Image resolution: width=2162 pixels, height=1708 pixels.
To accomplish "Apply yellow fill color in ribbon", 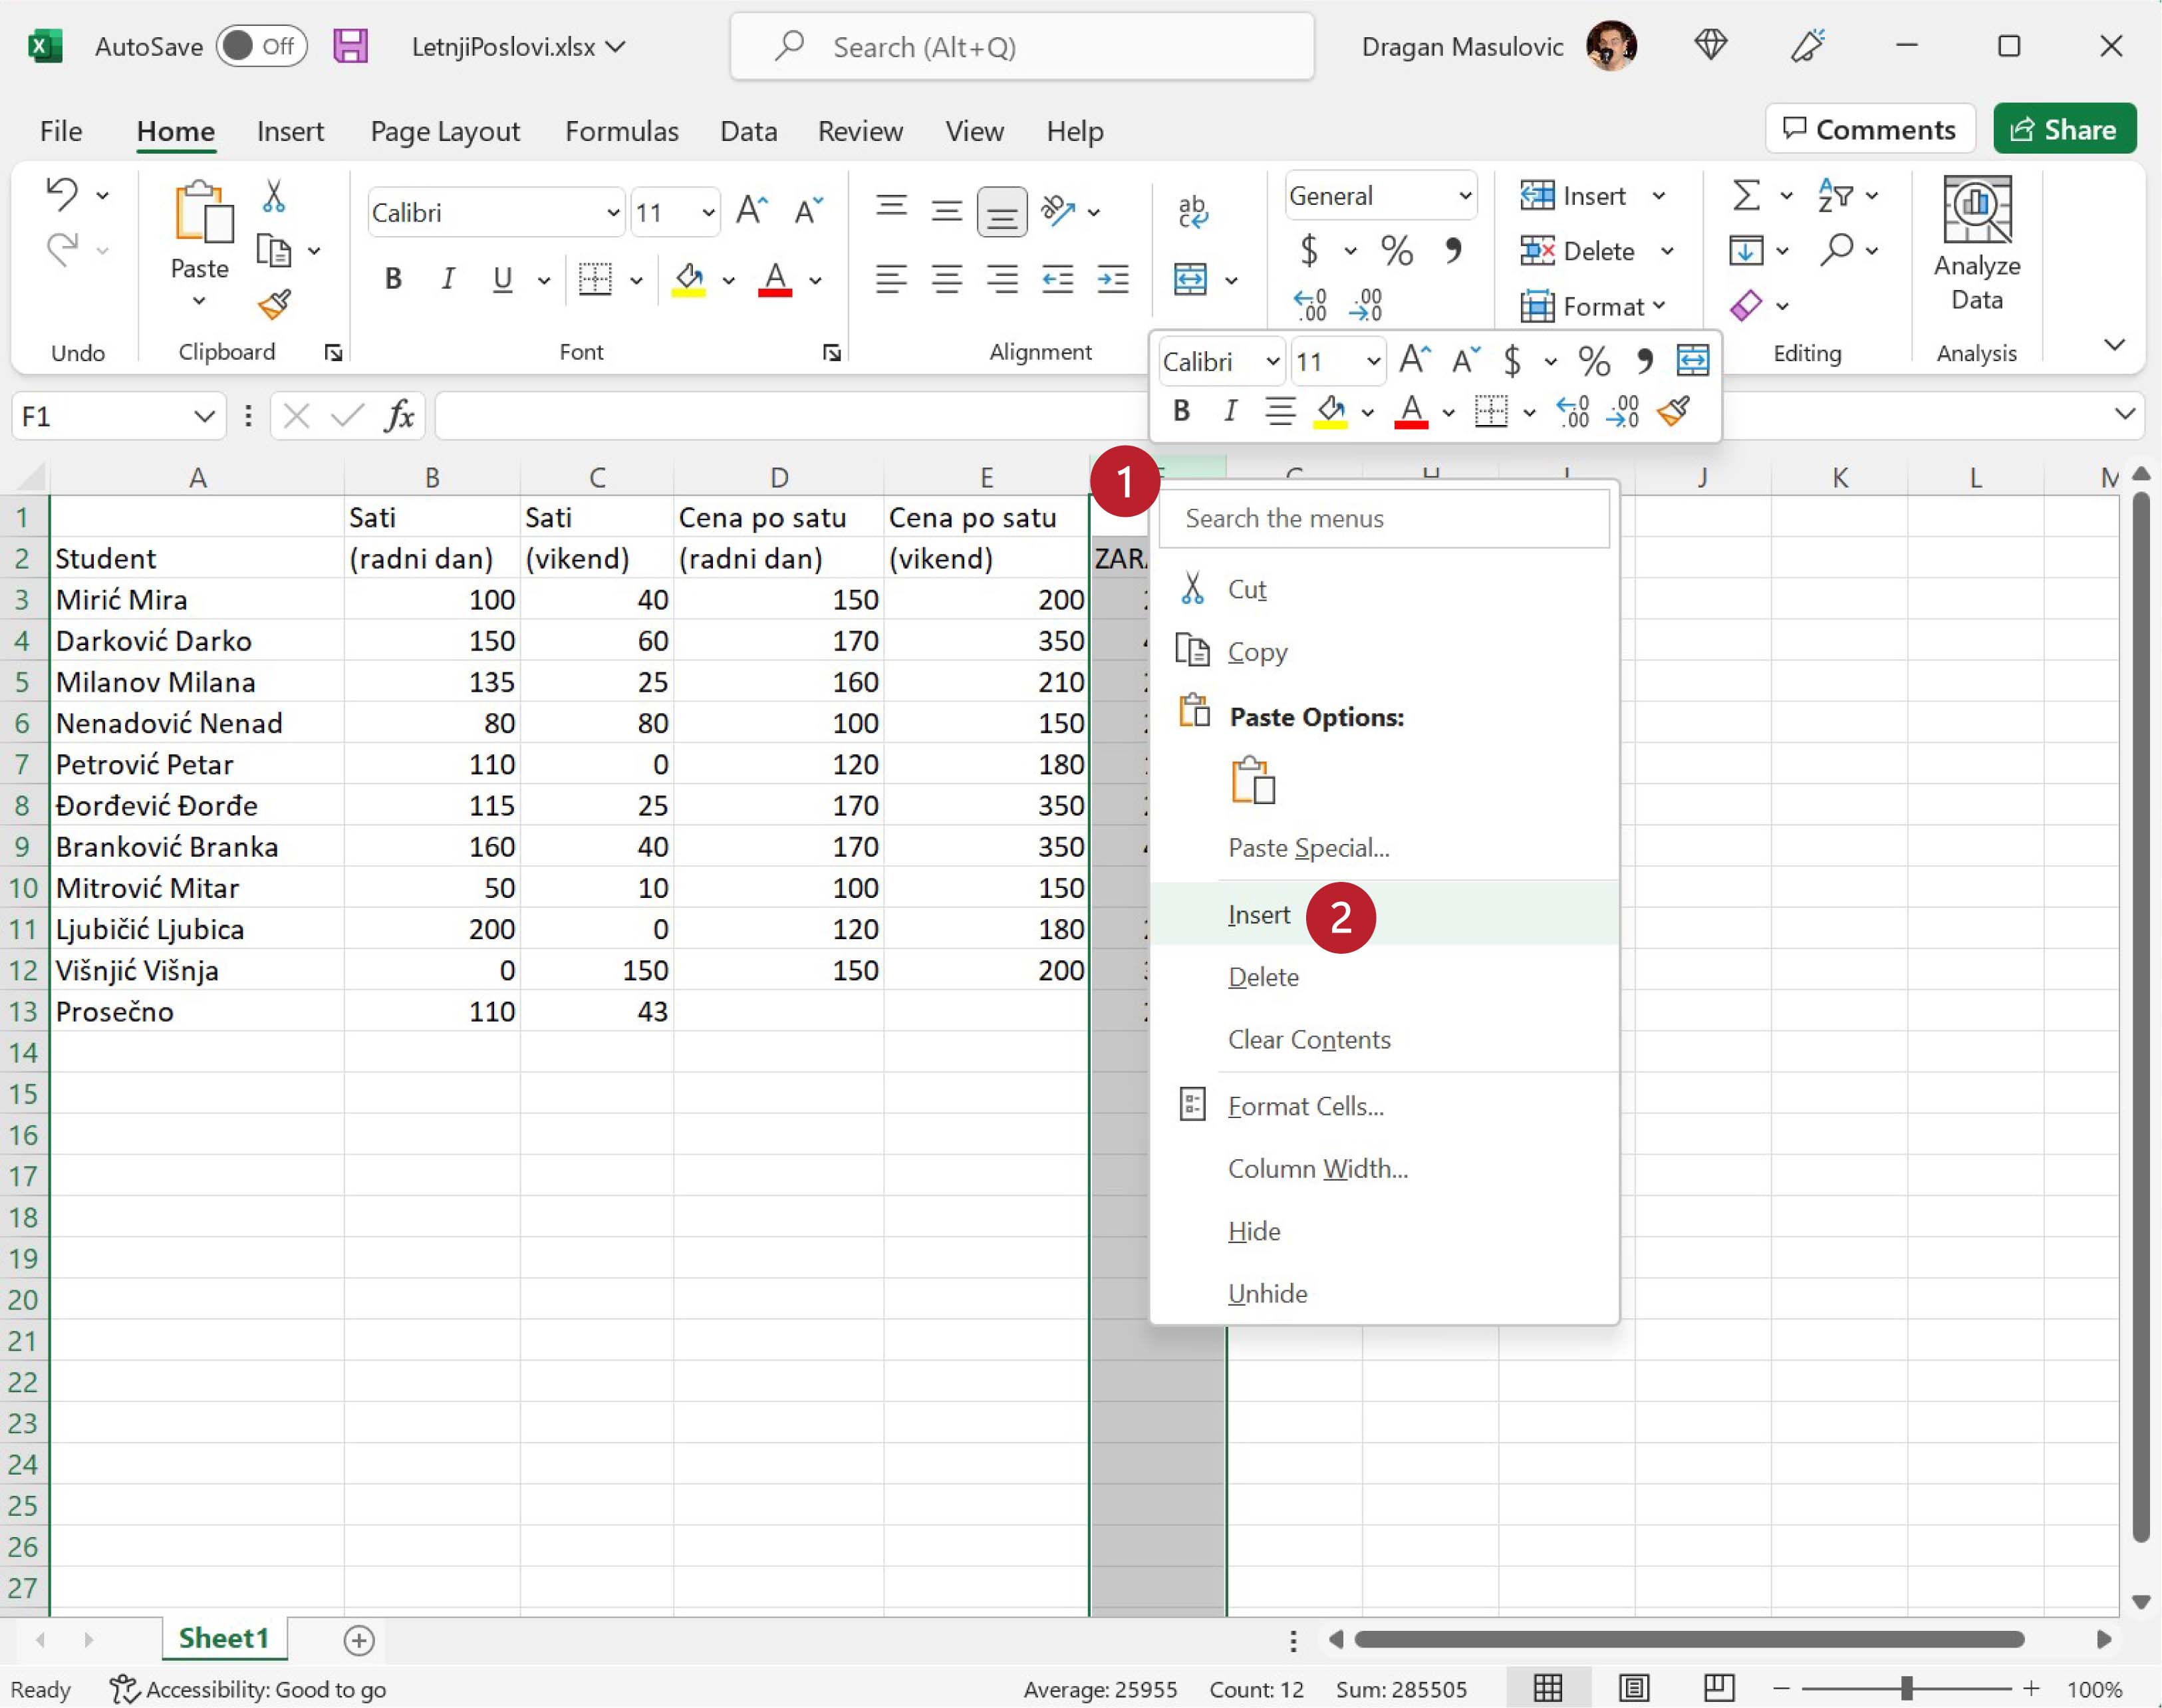I will (x=688, y=279).
